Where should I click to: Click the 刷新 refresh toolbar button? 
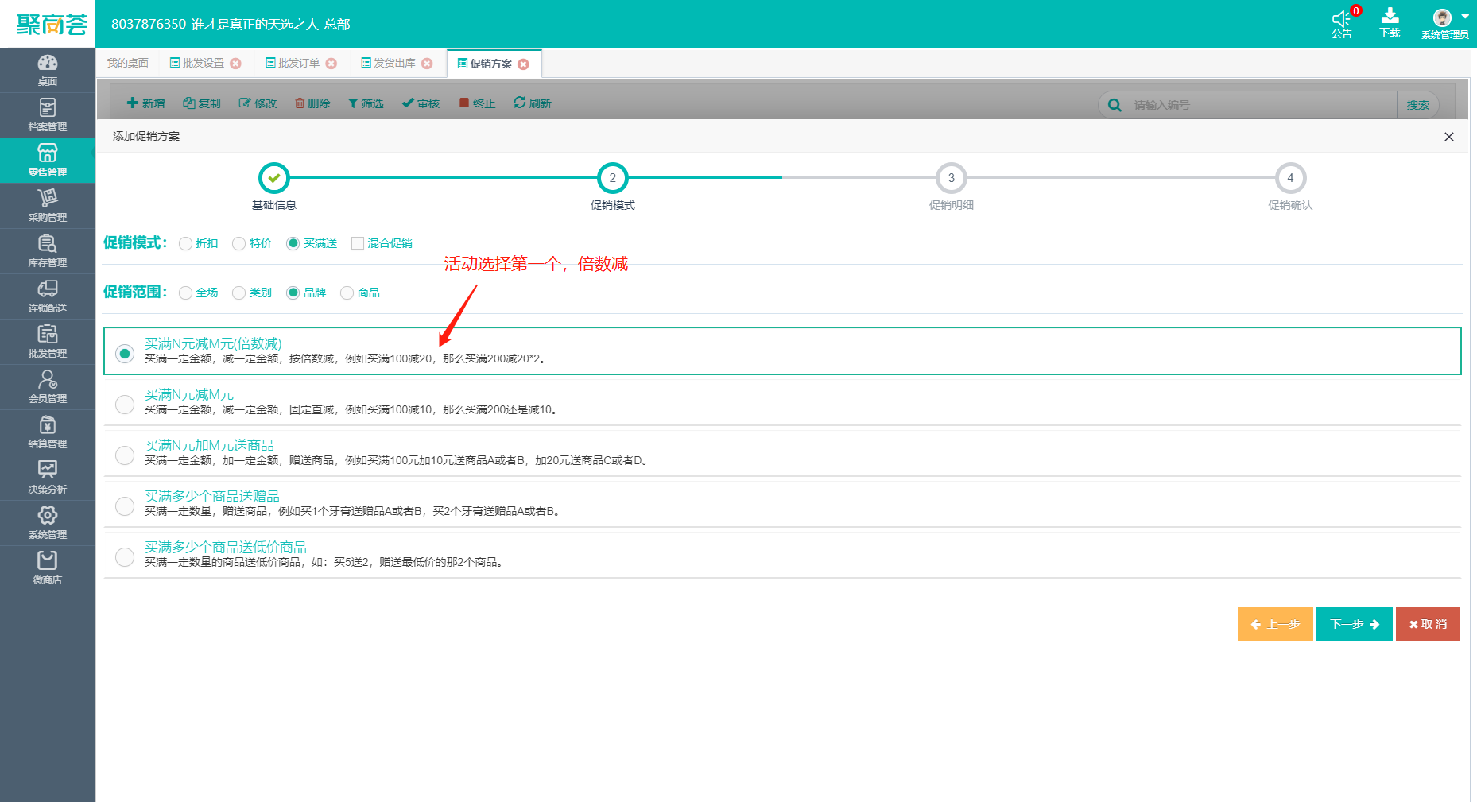[533, 103]
